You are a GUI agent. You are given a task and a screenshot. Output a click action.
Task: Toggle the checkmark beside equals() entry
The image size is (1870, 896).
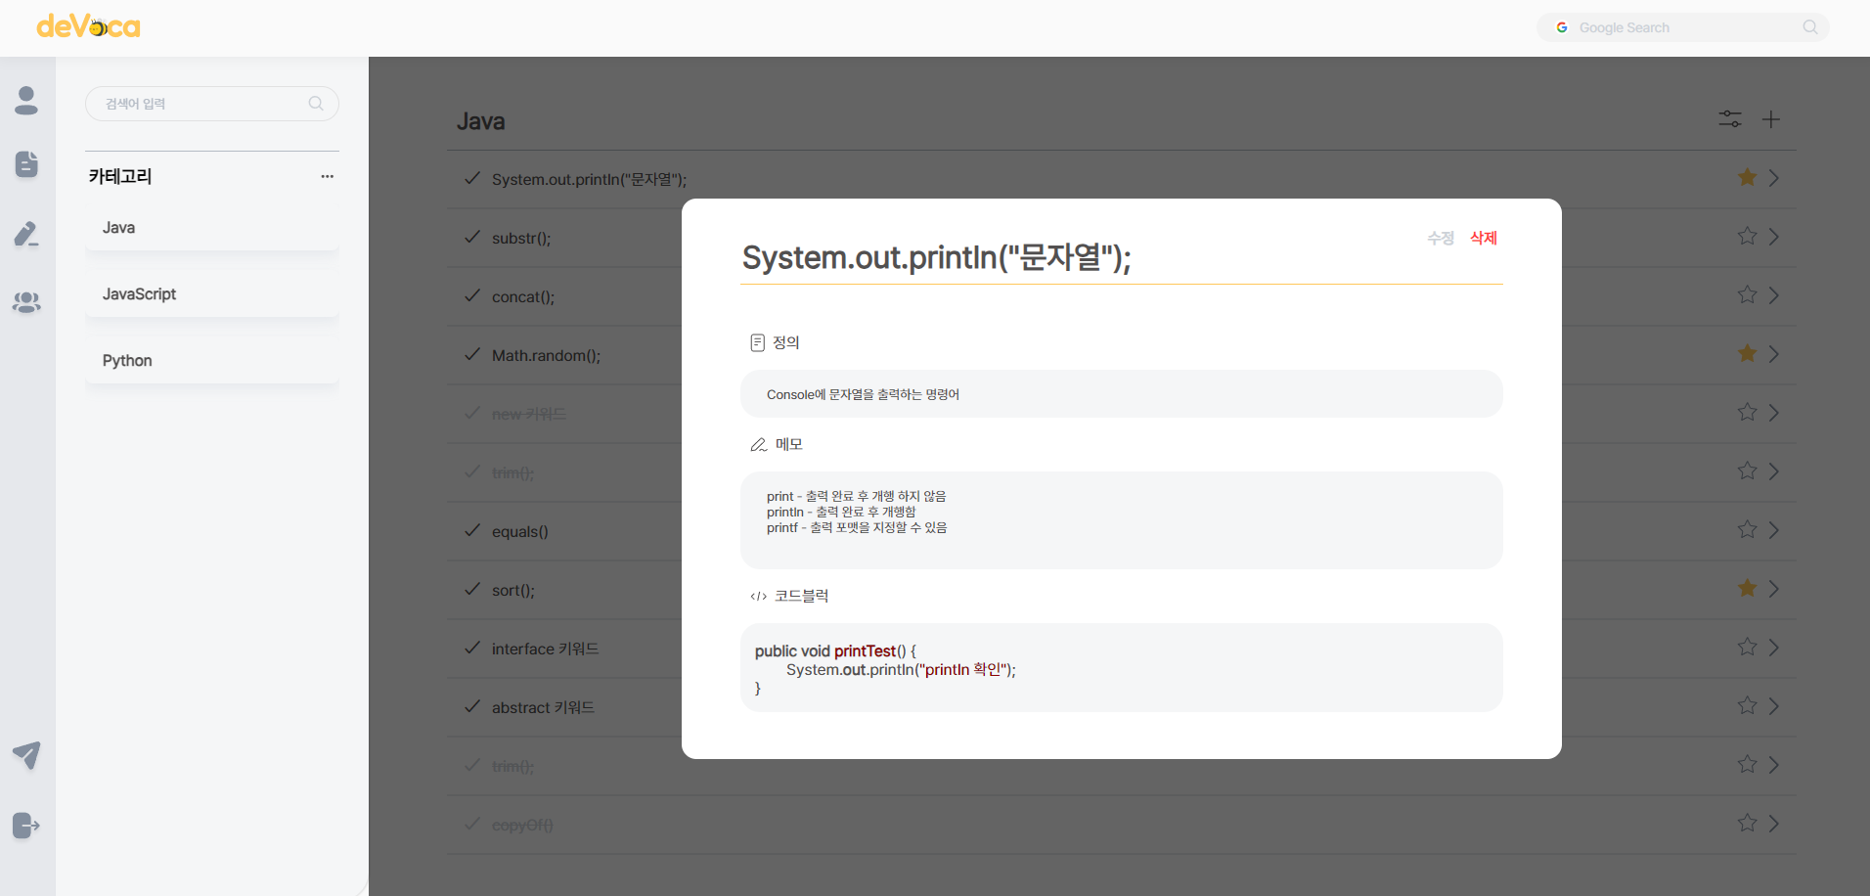coord(470,530)
